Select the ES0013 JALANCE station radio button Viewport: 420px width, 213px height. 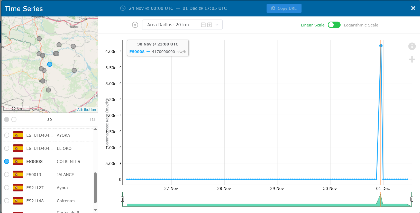[7, 175]
